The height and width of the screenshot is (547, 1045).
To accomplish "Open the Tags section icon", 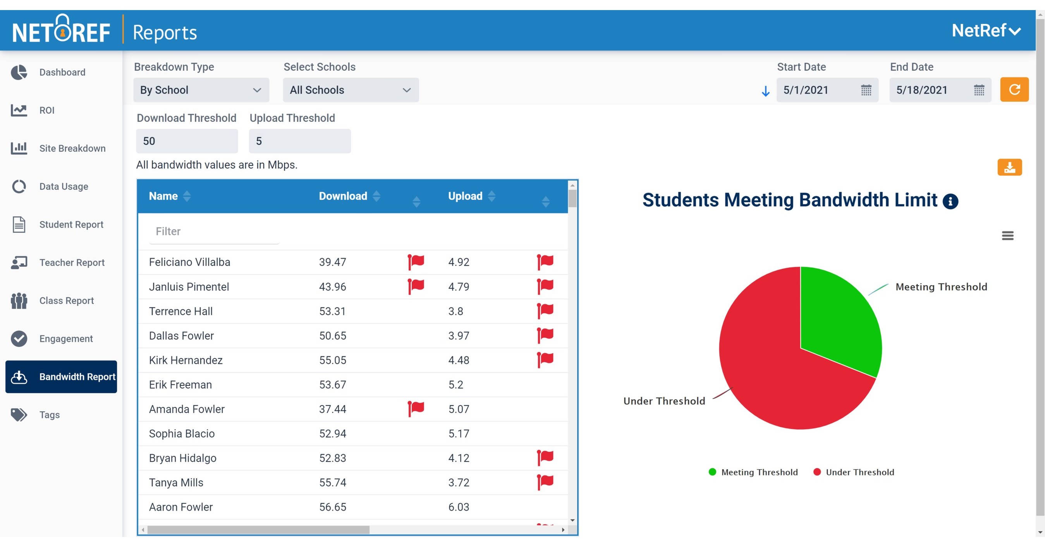I will point(19,414).
